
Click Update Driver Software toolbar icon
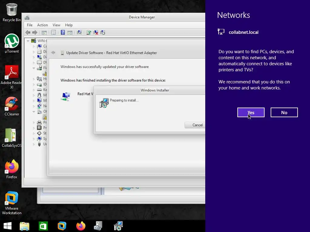pyautogui.click(x=89, y=32)
